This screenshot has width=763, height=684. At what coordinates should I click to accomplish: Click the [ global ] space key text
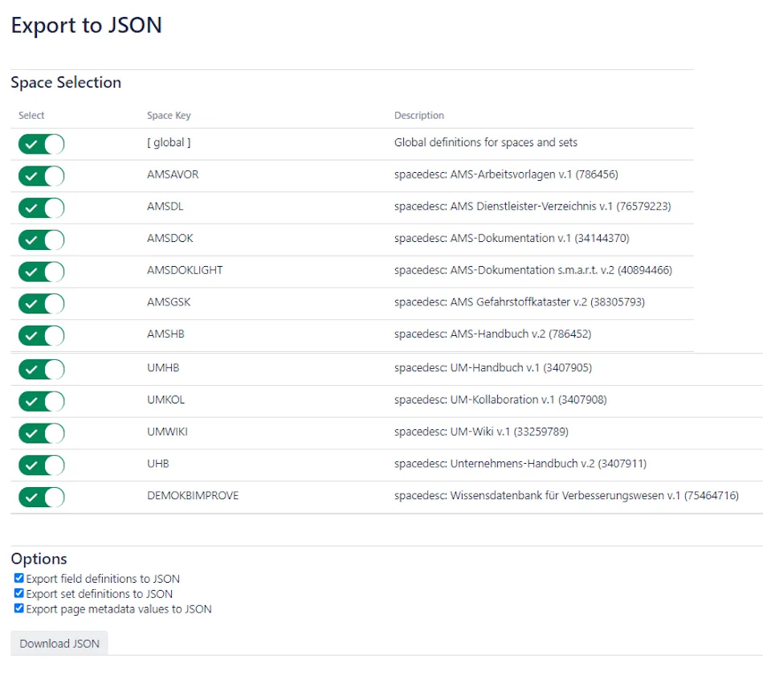click(169, 142)
